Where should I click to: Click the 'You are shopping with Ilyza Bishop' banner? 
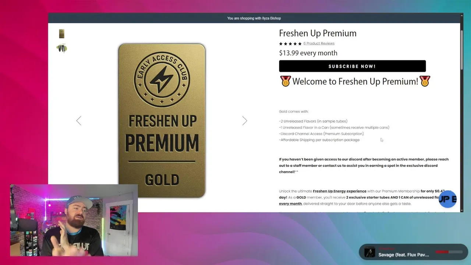(254, 18)
